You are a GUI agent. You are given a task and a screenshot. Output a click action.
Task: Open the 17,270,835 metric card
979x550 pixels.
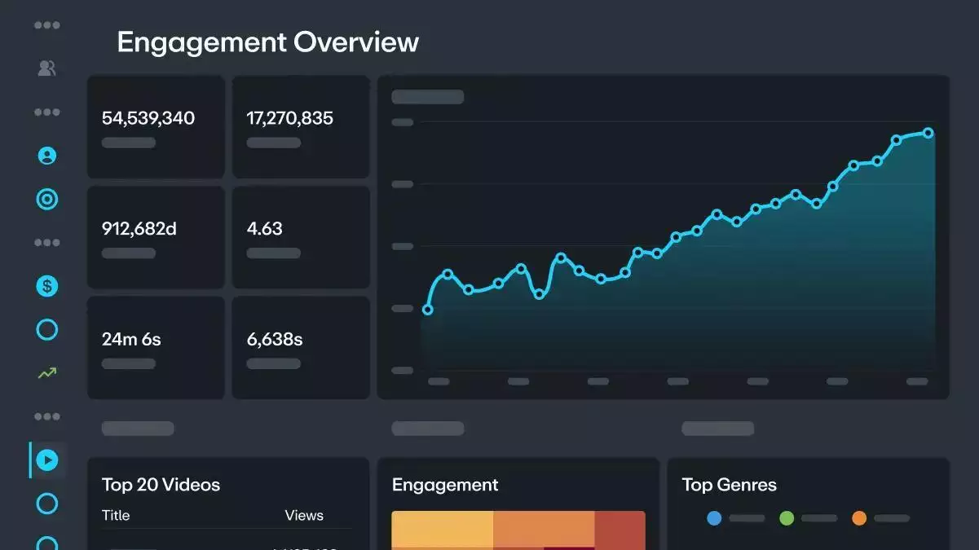coord(301,127)
